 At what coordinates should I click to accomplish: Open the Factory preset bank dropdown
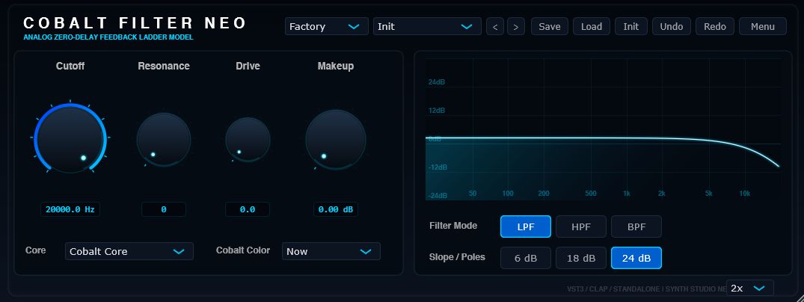point(327,27)
